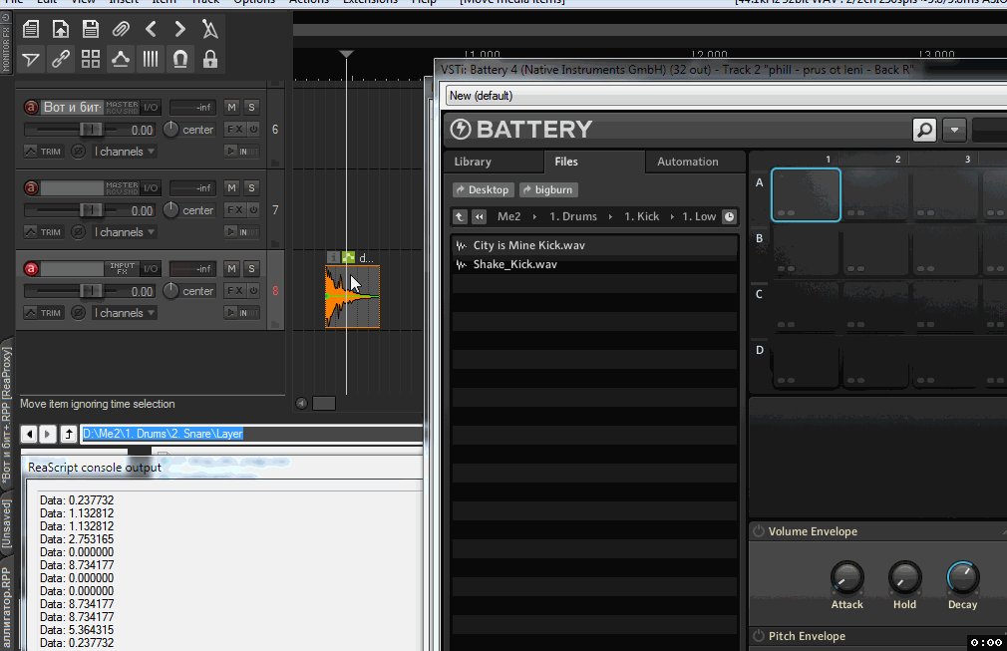This screenshot has height=651, width=1007.
Task: Click the Open project toolbar icon
Action: click(61, 29)
